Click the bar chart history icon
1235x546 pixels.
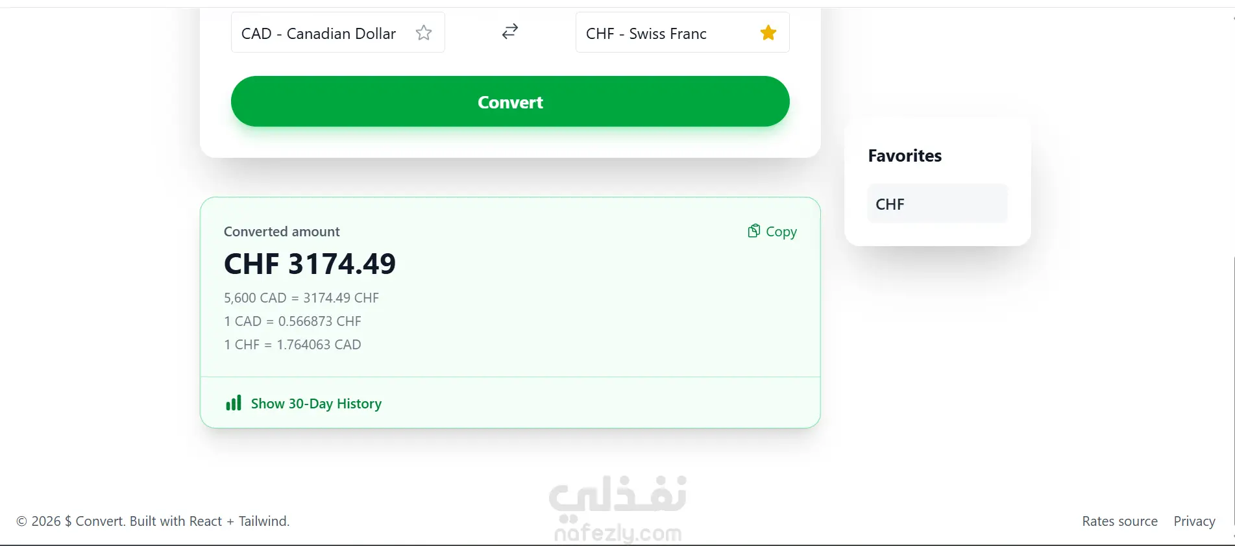[x=233, y=403]
